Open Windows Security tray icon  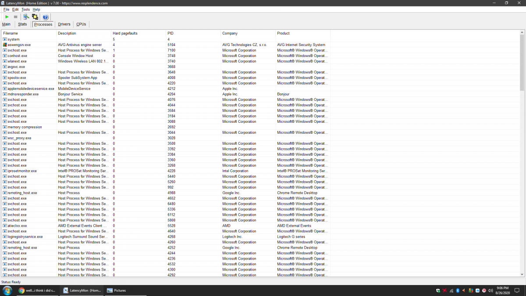(438, 290)
